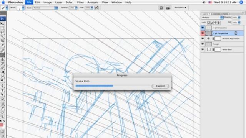Viewport: 246px width, 138px height.
Task: Toggle lock transparent pixels
Action: (209, 23)
